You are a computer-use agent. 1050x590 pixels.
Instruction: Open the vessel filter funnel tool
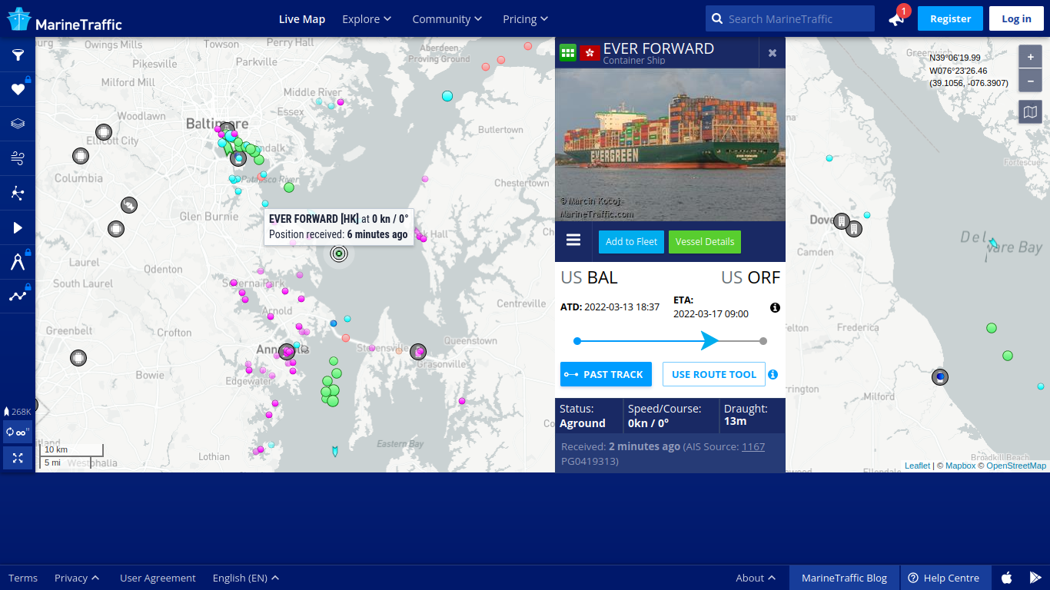18,55
